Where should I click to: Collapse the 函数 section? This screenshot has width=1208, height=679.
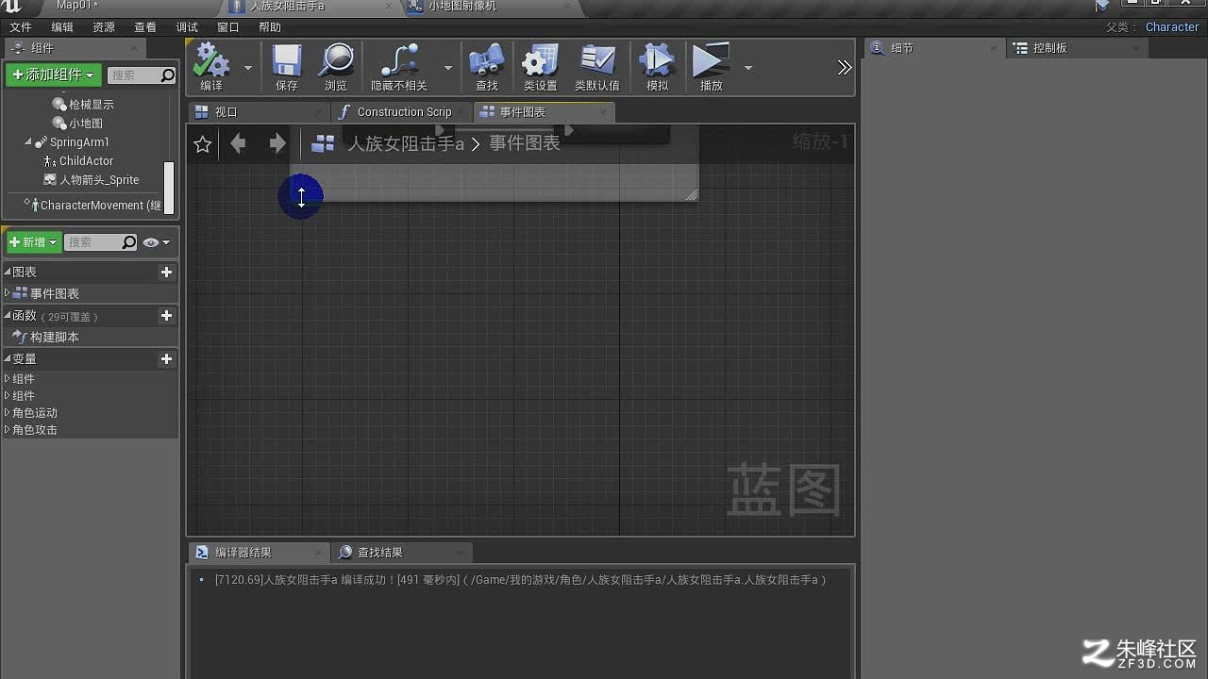coord(8,316)
